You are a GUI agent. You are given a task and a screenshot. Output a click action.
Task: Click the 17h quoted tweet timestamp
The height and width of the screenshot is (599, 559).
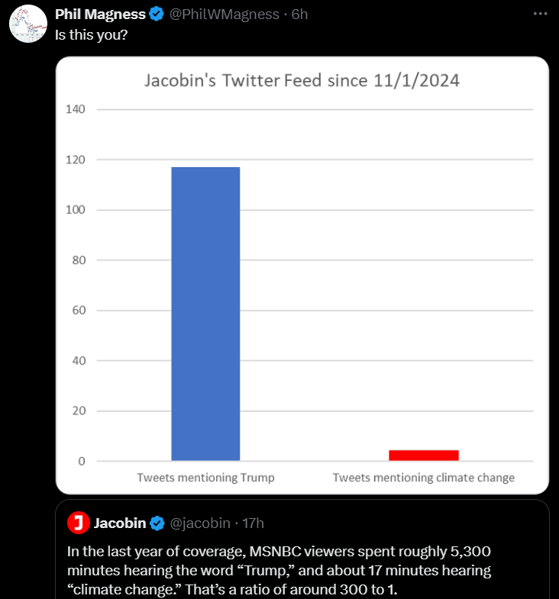[x=253, y=523]
